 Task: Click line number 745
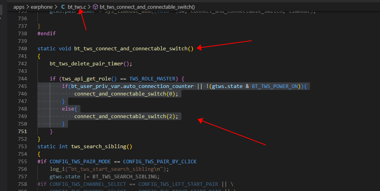23,86
